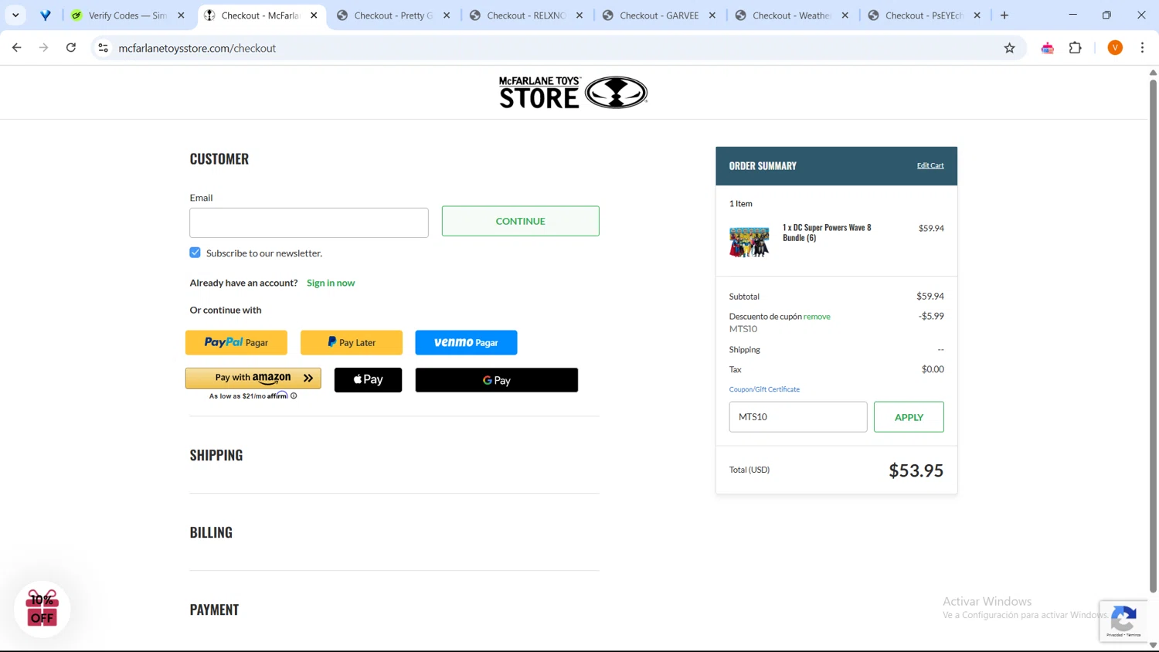
Task: Click the page vertical scrollbar
Action: tap(1153, 336)
